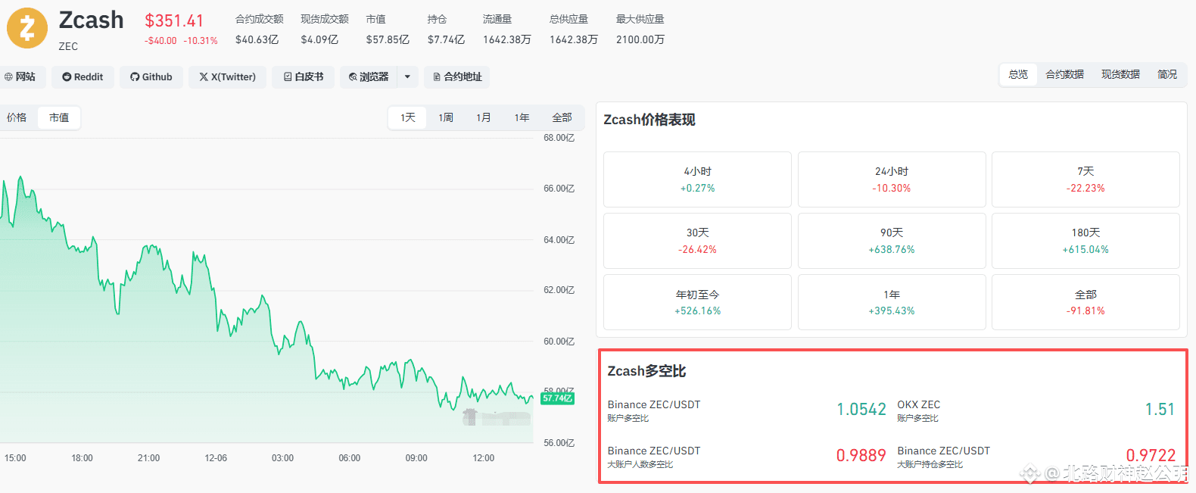Click the 1年 +395.43% performance card
This screenshot has width=1196, height=493.
tap(892, 302)
